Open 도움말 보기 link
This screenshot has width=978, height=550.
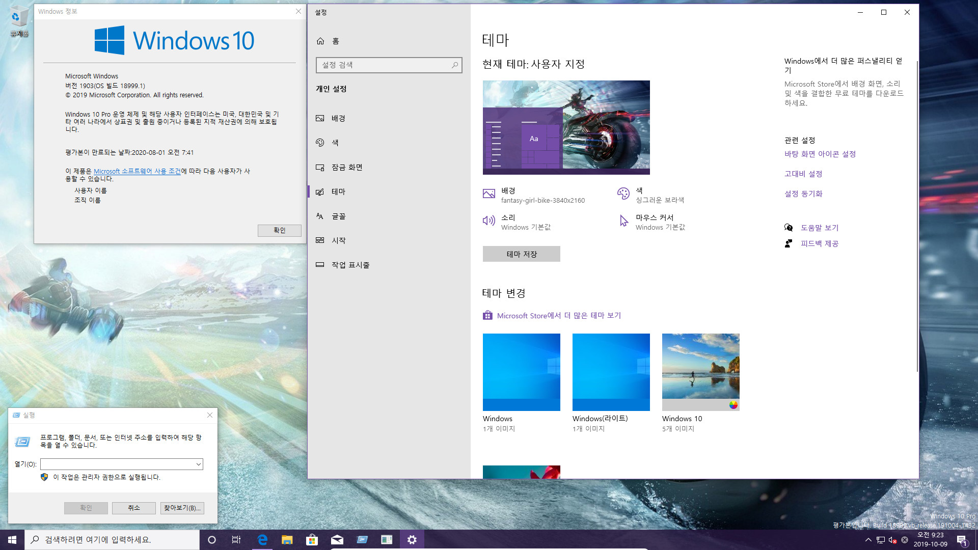[820, 228]
